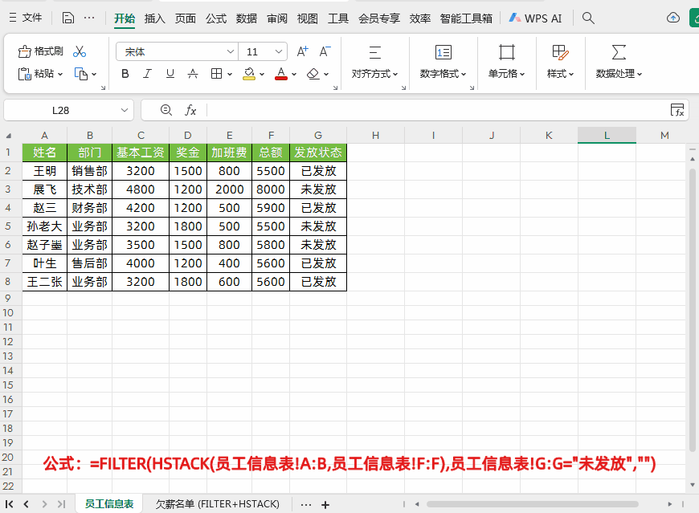
Task: Click the Format Painter (格式刷) button
Action: pyautogui.click(x=40, y=51)
